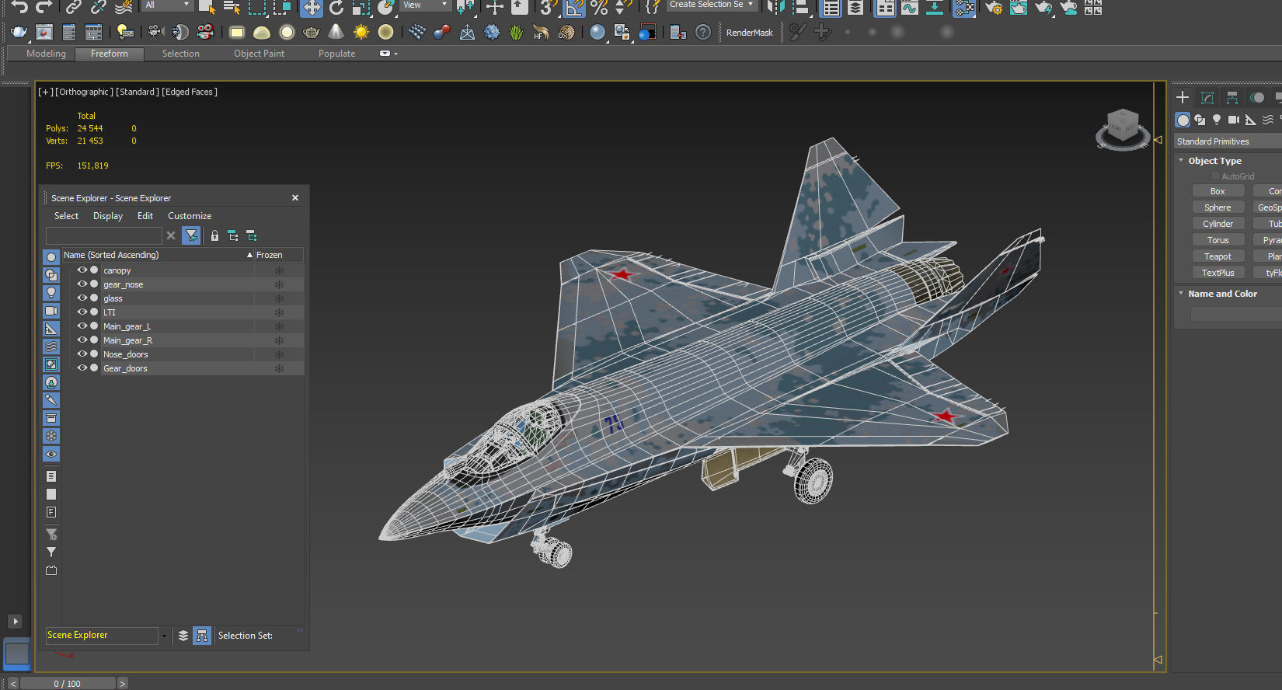Click the teapot icon in second toolbar row
1282x690 pixels.
19,32
